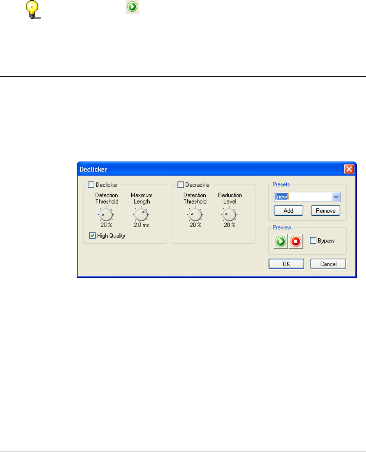Click the Reduction Level knob
This screenshot has width=366, height=452.
tap(229, 215)
